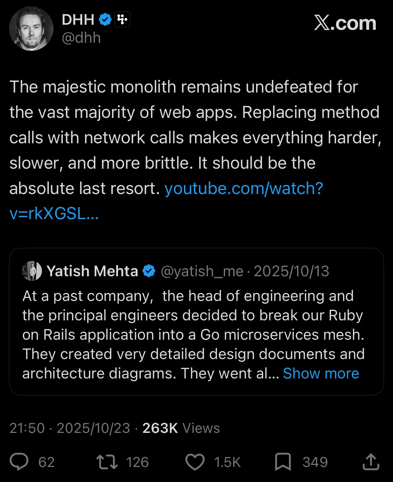The height and width of the screenshot is (482, 393).
Task: Click the repost arrows icon
Action: (107, 462)
